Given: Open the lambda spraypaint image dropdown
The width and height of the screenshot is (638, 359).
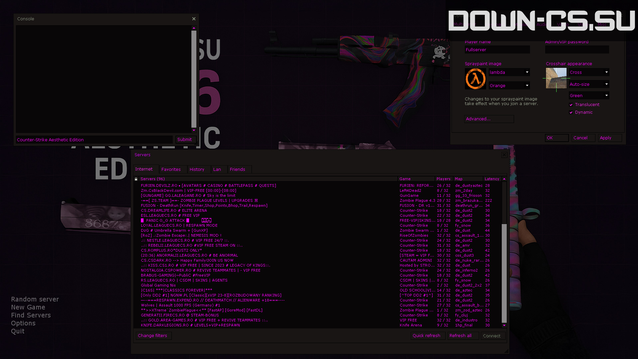Looking at the screenshot, I should click(x=509, y=72).
